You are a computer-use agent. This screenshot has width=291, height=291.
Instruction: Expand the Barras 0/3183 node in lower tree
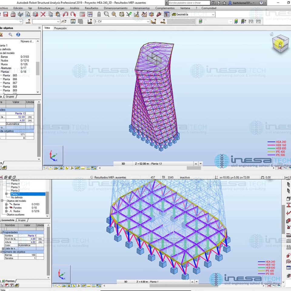coord(6,204)
